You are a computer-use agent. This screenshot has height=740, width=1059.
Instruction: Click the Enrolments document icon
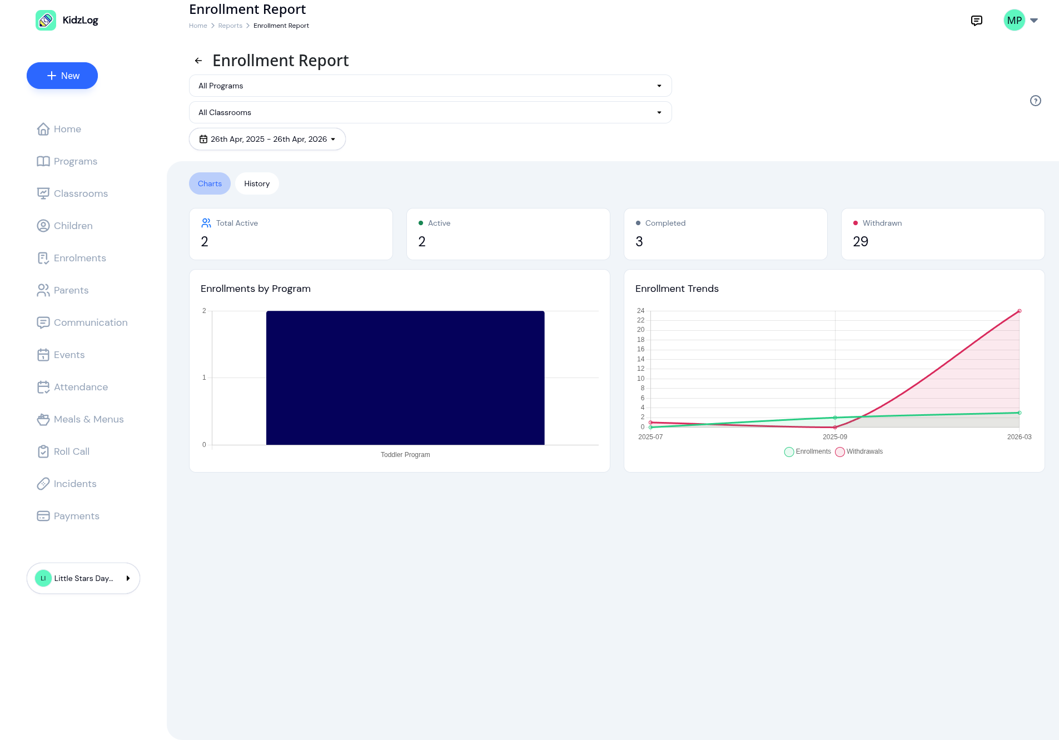point(43,258)
